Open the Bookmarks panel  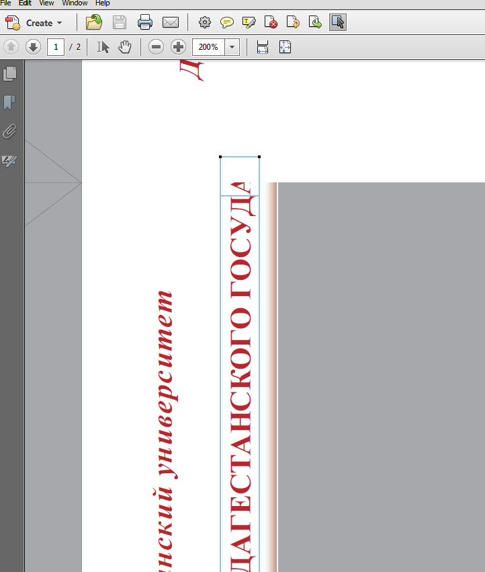(x=10, y=102)
